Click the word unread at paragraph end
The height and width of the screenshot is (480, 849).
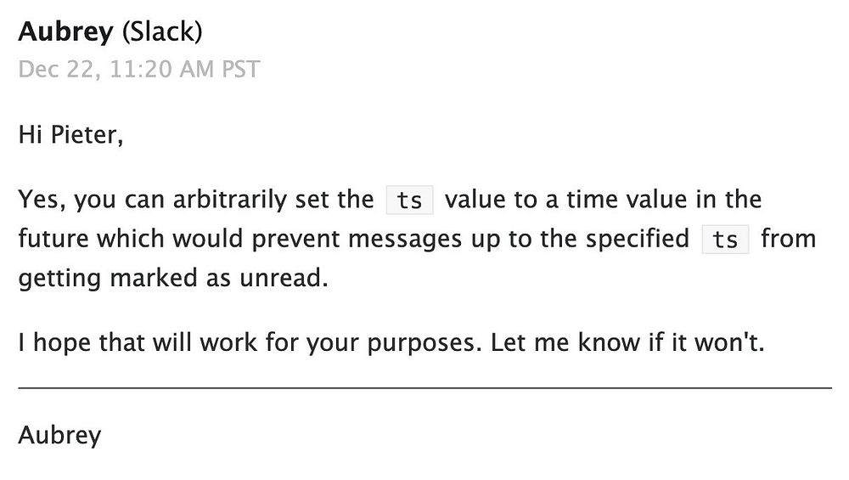coord(284,278)
